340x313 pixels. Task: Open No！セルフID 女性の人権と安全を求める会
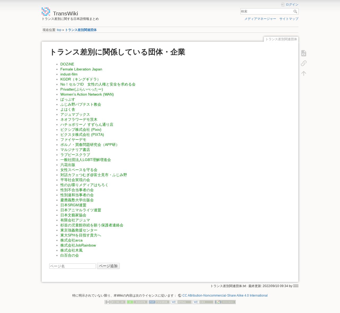tap(98, 84)
